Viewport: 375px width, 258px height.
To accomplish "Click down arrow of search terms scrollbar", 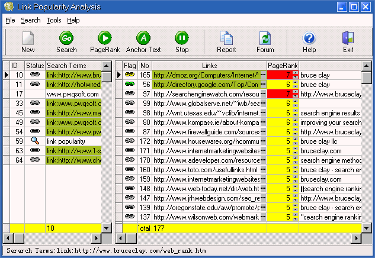I will click(x=107, y=228).
